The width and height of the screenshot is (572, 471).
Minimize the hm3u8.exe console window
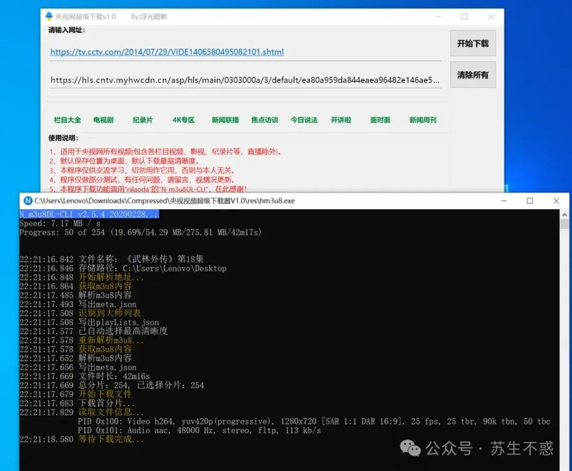point(504,201)
